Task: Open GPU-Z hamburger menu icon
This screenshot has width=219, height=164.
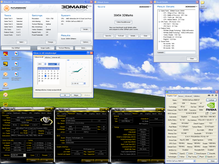Action: 216,96
